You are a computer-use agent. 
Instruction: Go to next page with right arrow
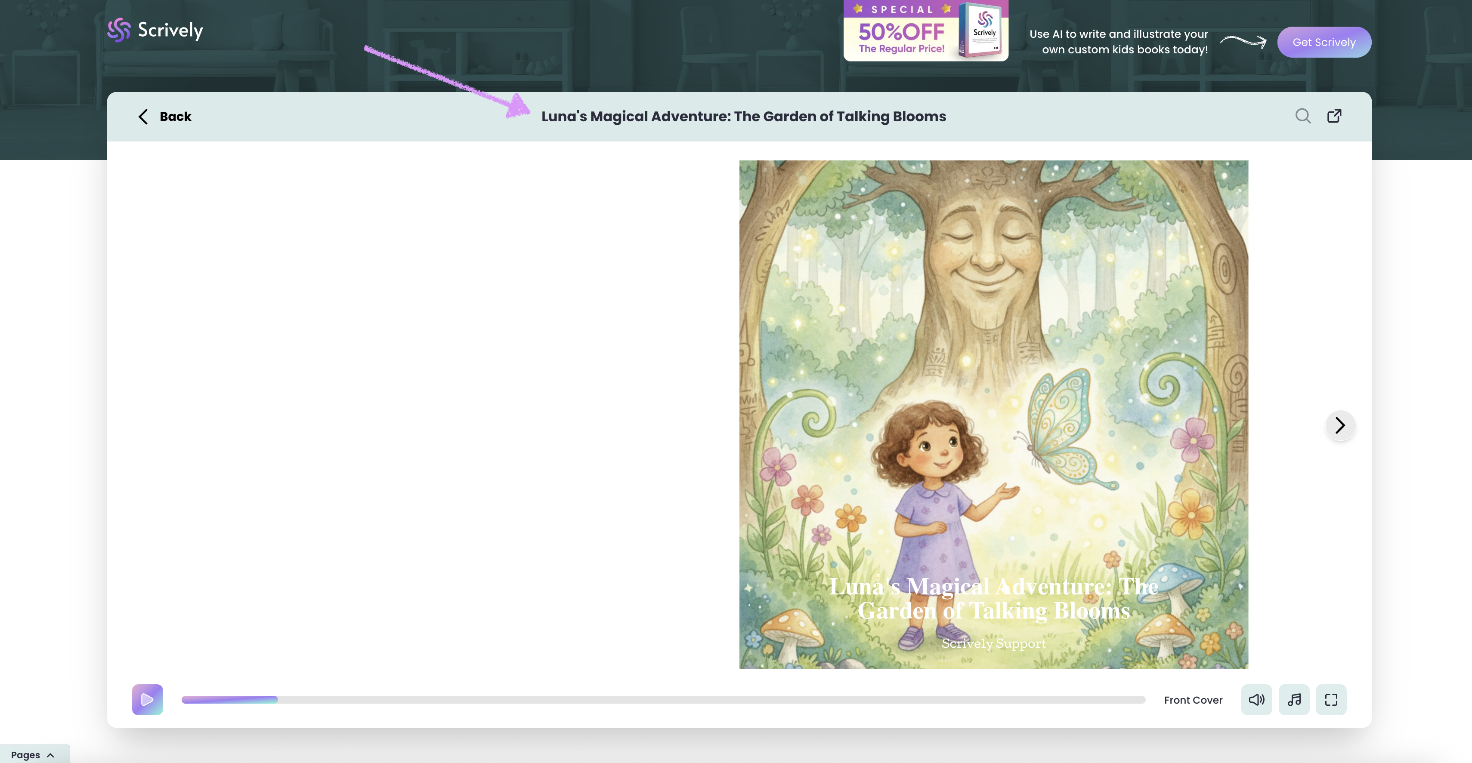pos(1340,425)
